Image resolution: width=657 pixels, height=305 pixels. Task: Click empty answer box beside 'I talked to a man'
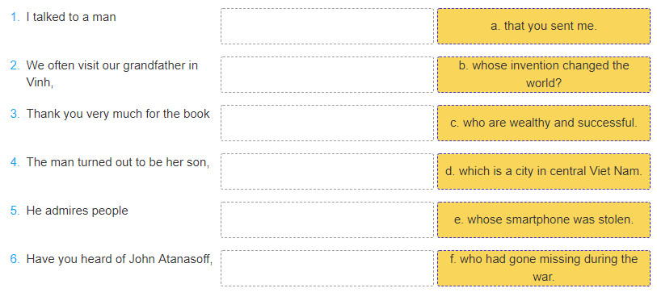click(x=327, y=26)
